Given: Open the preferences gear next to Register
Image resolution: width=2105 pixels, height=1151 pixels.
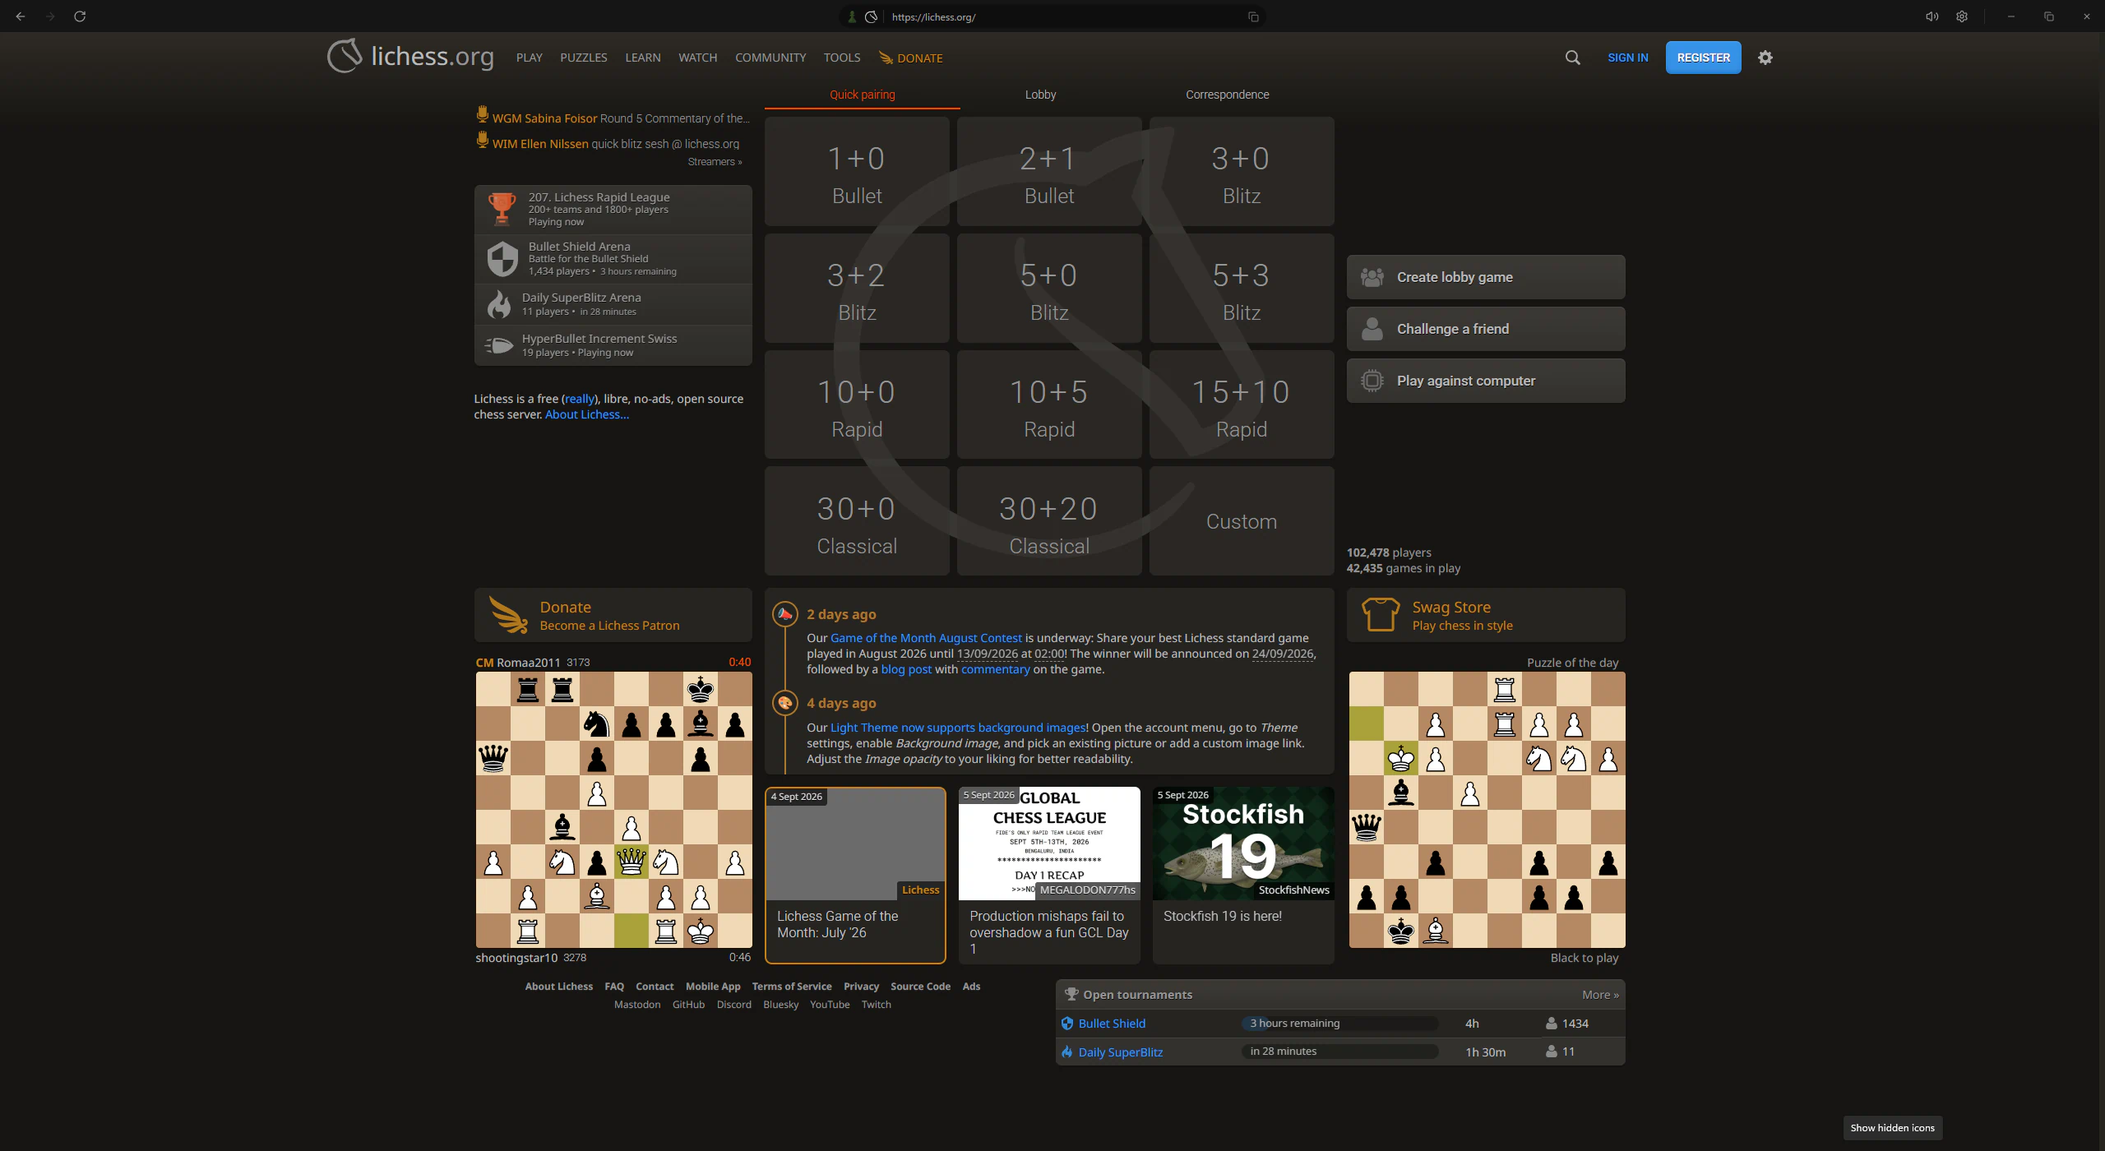Looking at the screenshot, I should coord(1765,58).
